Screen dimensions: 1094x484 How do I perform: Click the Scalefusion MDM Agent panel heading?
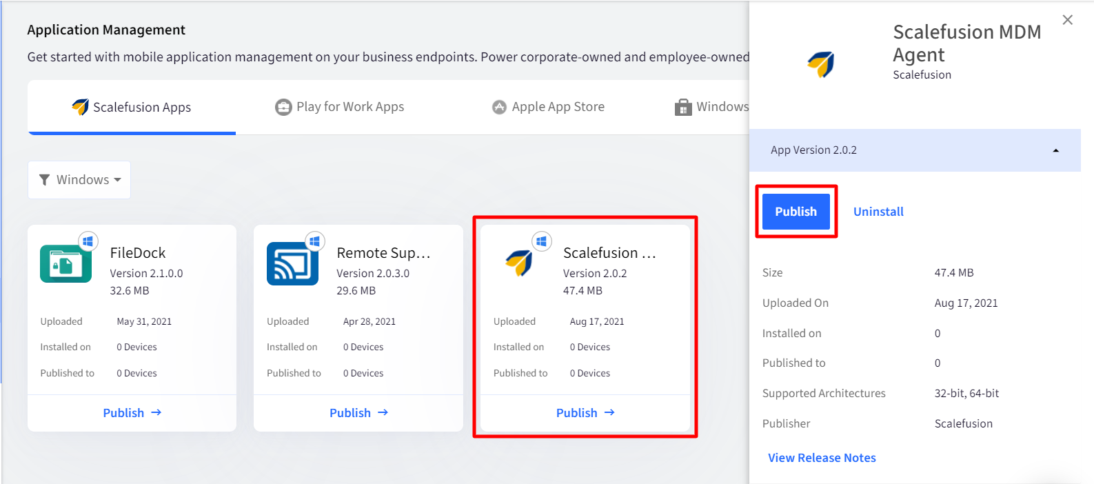click(967, 43)
